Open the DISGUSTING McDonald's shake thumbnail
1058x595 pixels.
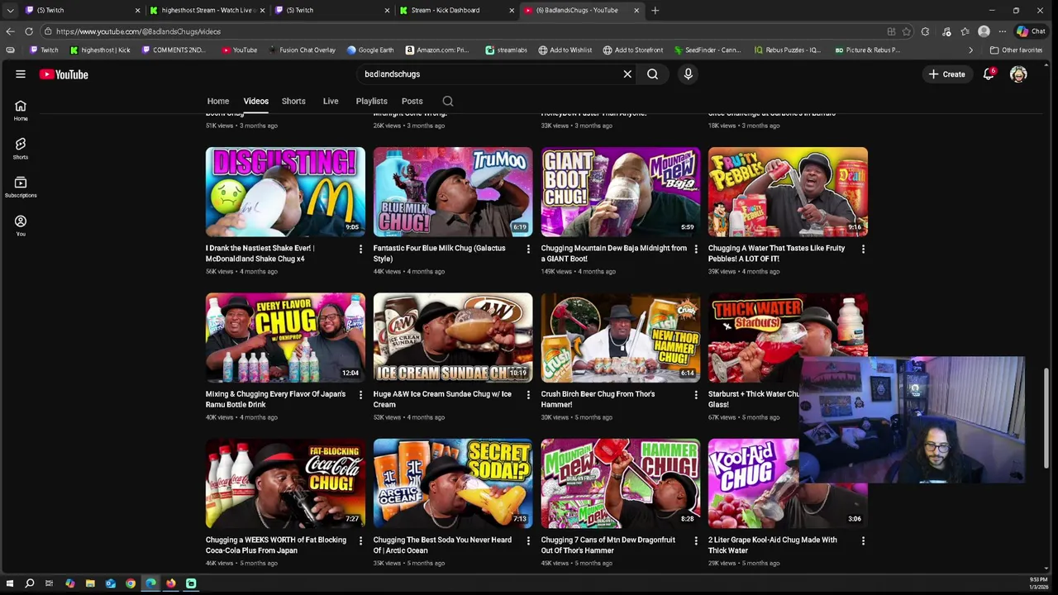pyautogui.click(x=285, y=192)
